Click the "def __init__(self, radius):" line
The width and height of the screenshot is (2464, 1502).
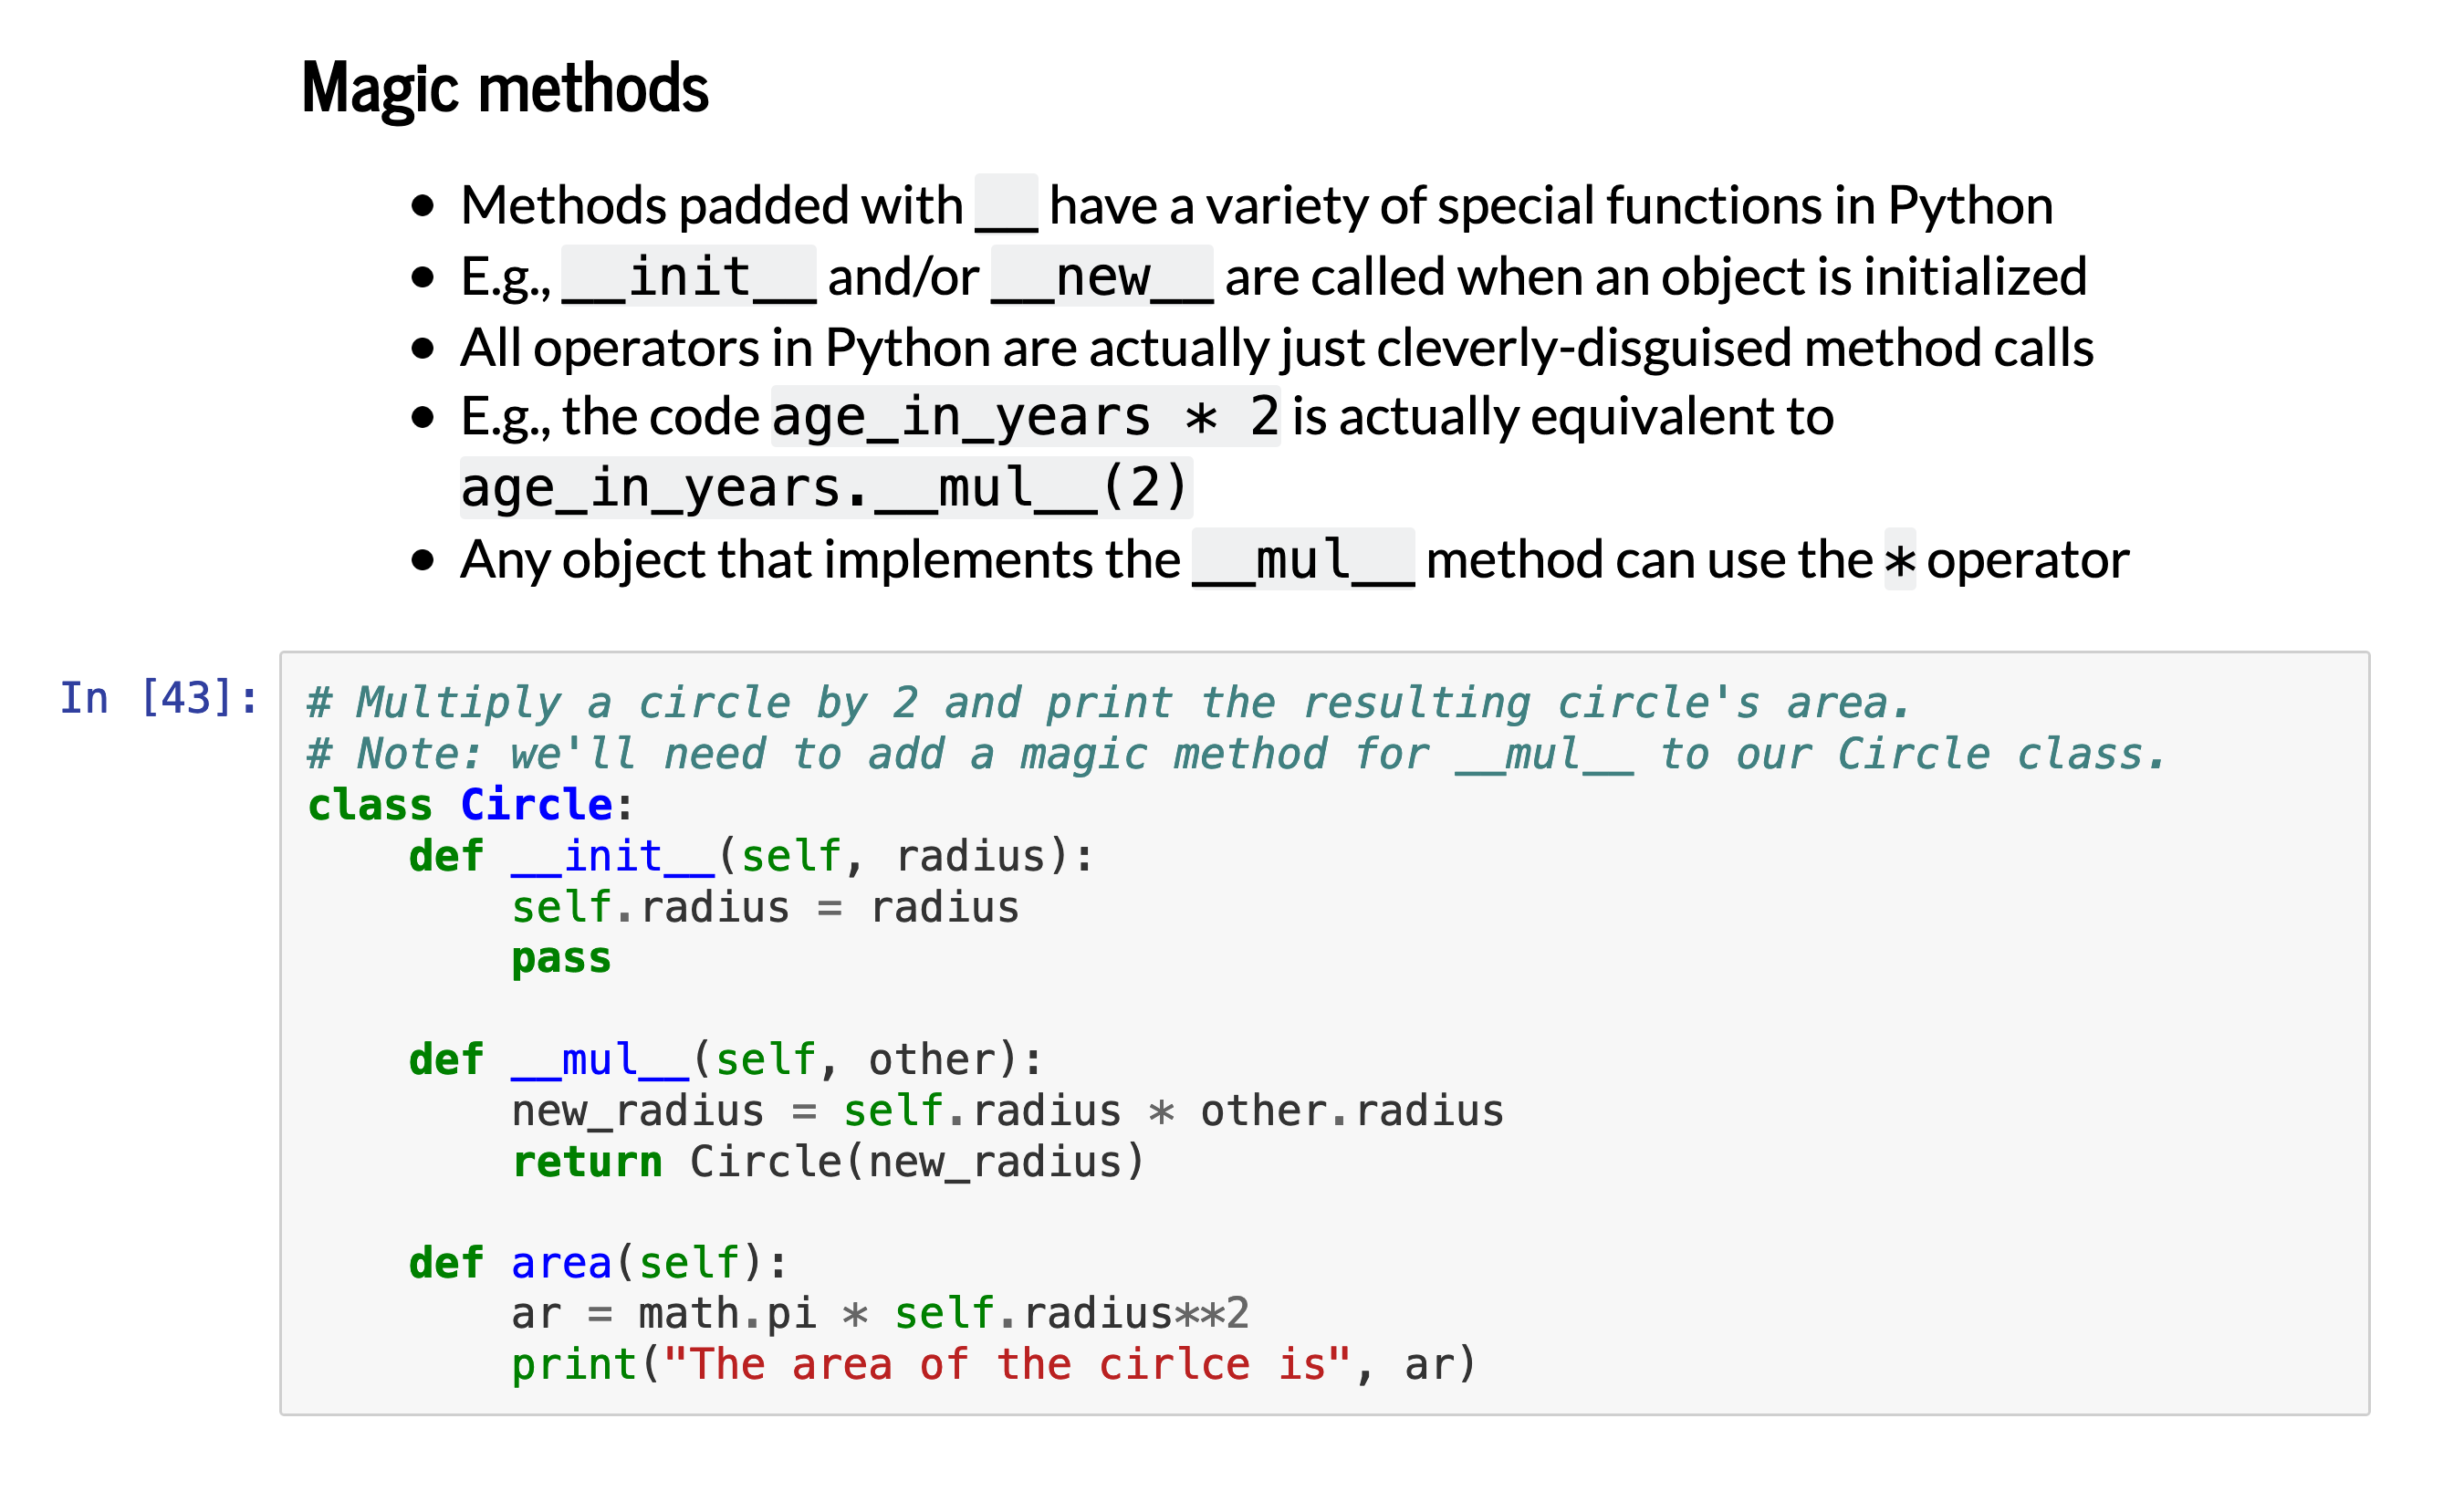(x=750, y=856)
